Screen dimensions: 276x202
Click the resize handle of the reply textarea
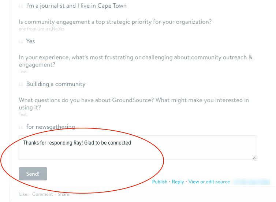click(x=254, y=157)
